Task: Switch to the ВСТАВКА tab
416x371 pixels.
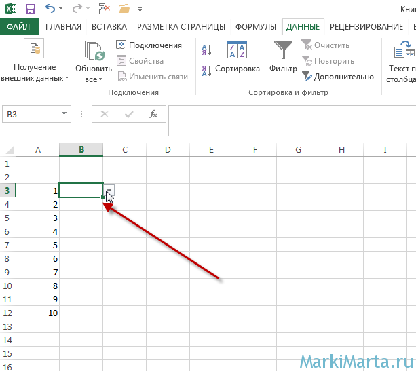Action: [x=109, y=26]
